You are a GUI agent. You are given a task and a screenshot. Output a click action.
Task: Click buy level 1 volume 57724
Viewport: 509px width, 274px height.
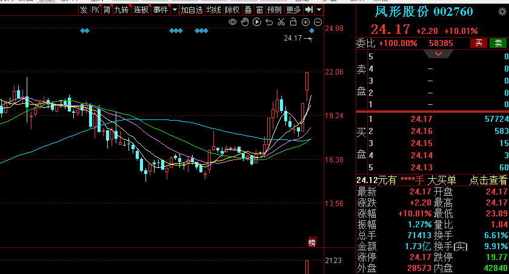tap(497, 119)
